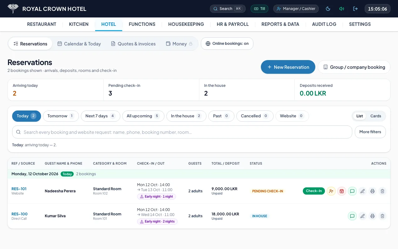Mute sounds with the speaker icon
Screen dimensions: 398x249
tap(342, 9)
